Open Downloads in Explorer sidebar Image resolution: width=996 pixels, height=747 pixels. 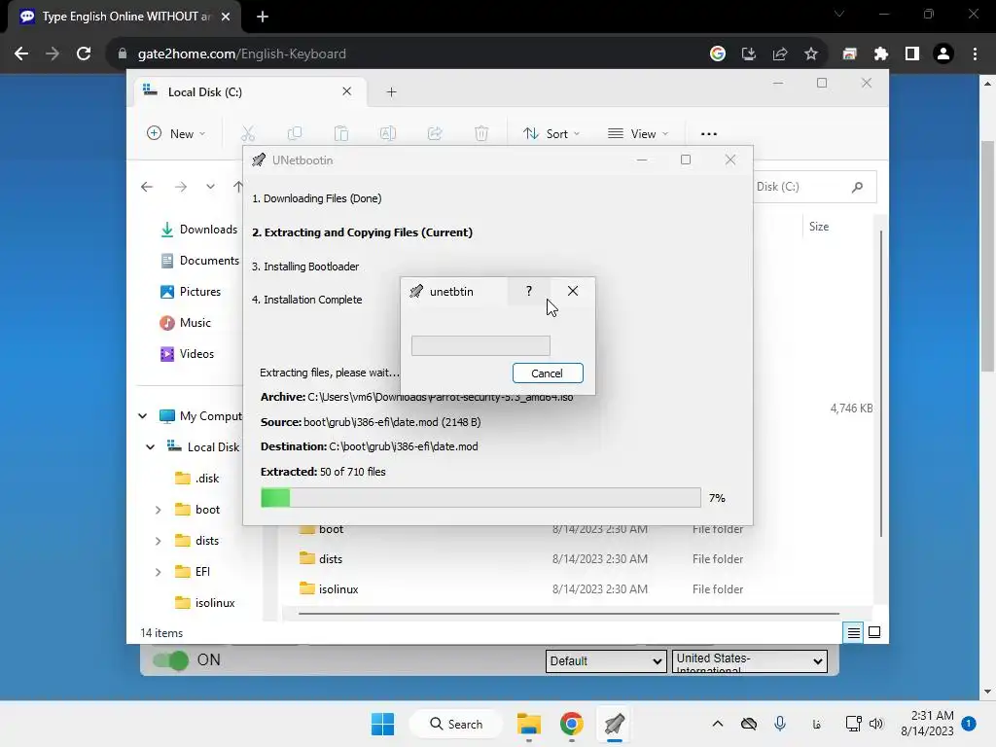coord(198,230)
